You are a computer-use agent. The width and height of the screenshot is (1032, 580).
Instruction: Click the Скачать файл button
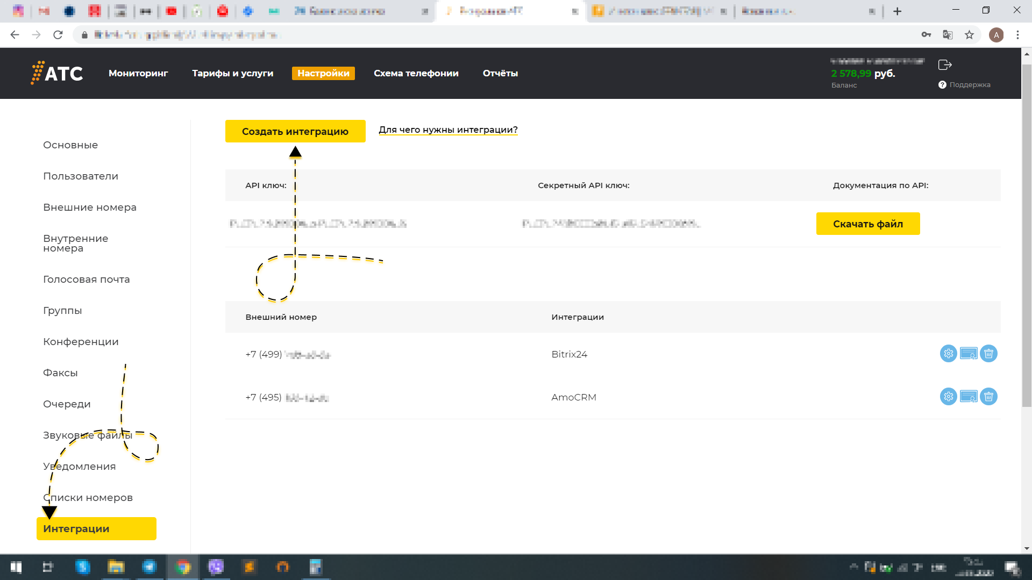point(867,224)
